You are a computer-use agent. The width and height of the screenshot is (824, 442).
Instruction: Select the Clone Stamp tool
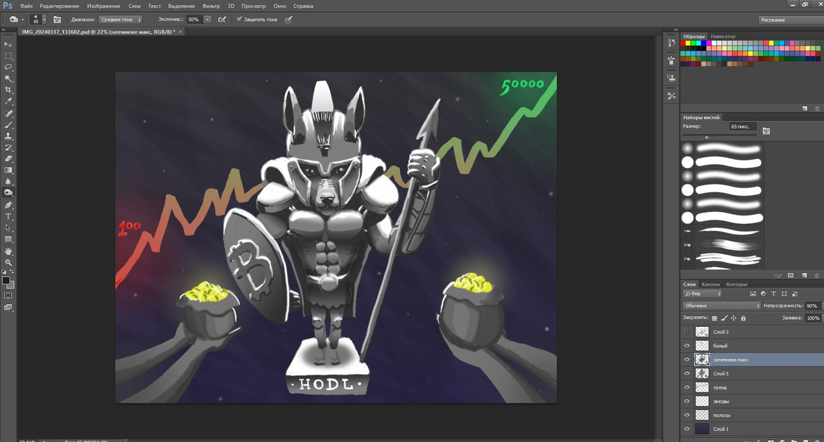coord(8,136)
